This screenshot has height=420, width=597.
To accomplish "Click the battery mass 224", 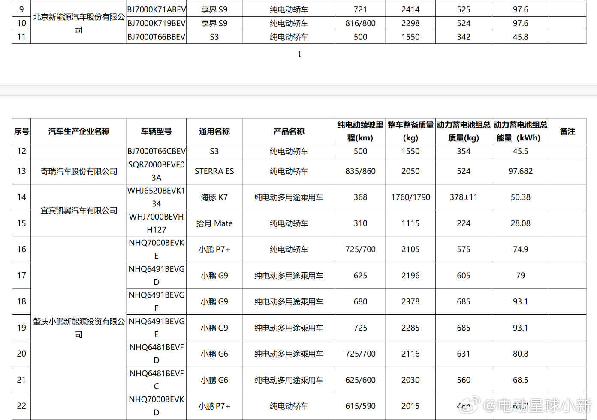I will (x=464, y=223).
